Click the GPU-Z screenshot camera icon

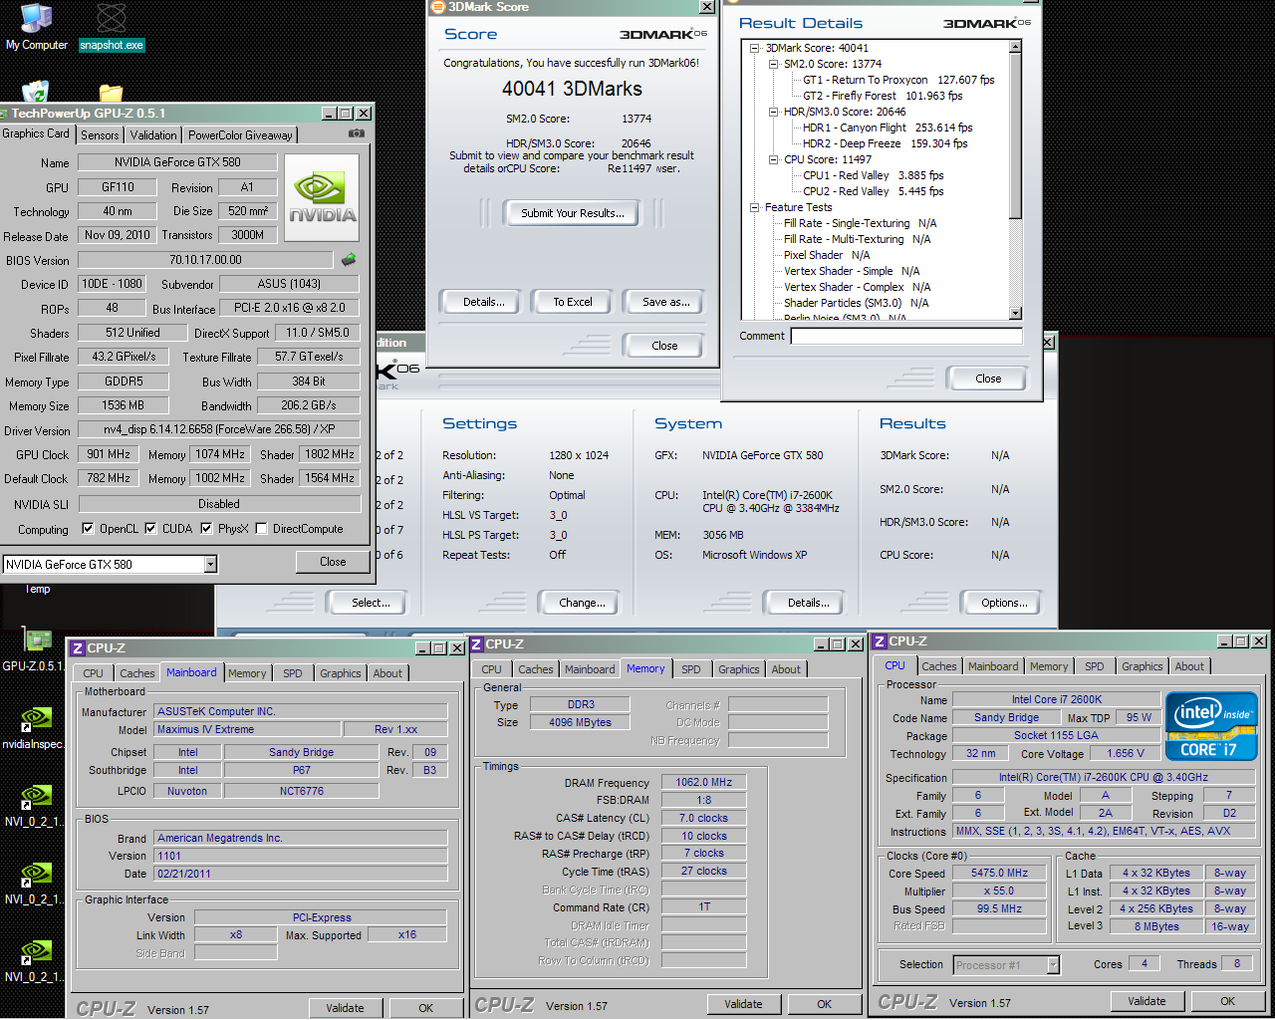point(357,133)
